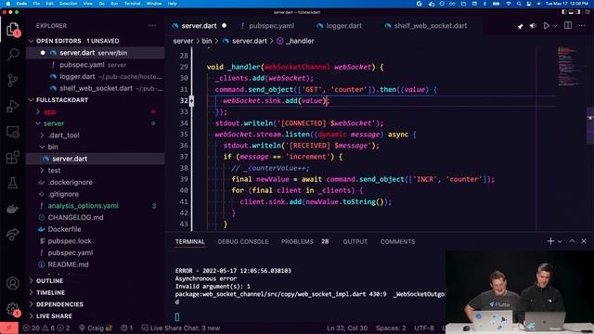Click the speaker icon in editor toolbar
594x334 pixels.
click(533, 26)
